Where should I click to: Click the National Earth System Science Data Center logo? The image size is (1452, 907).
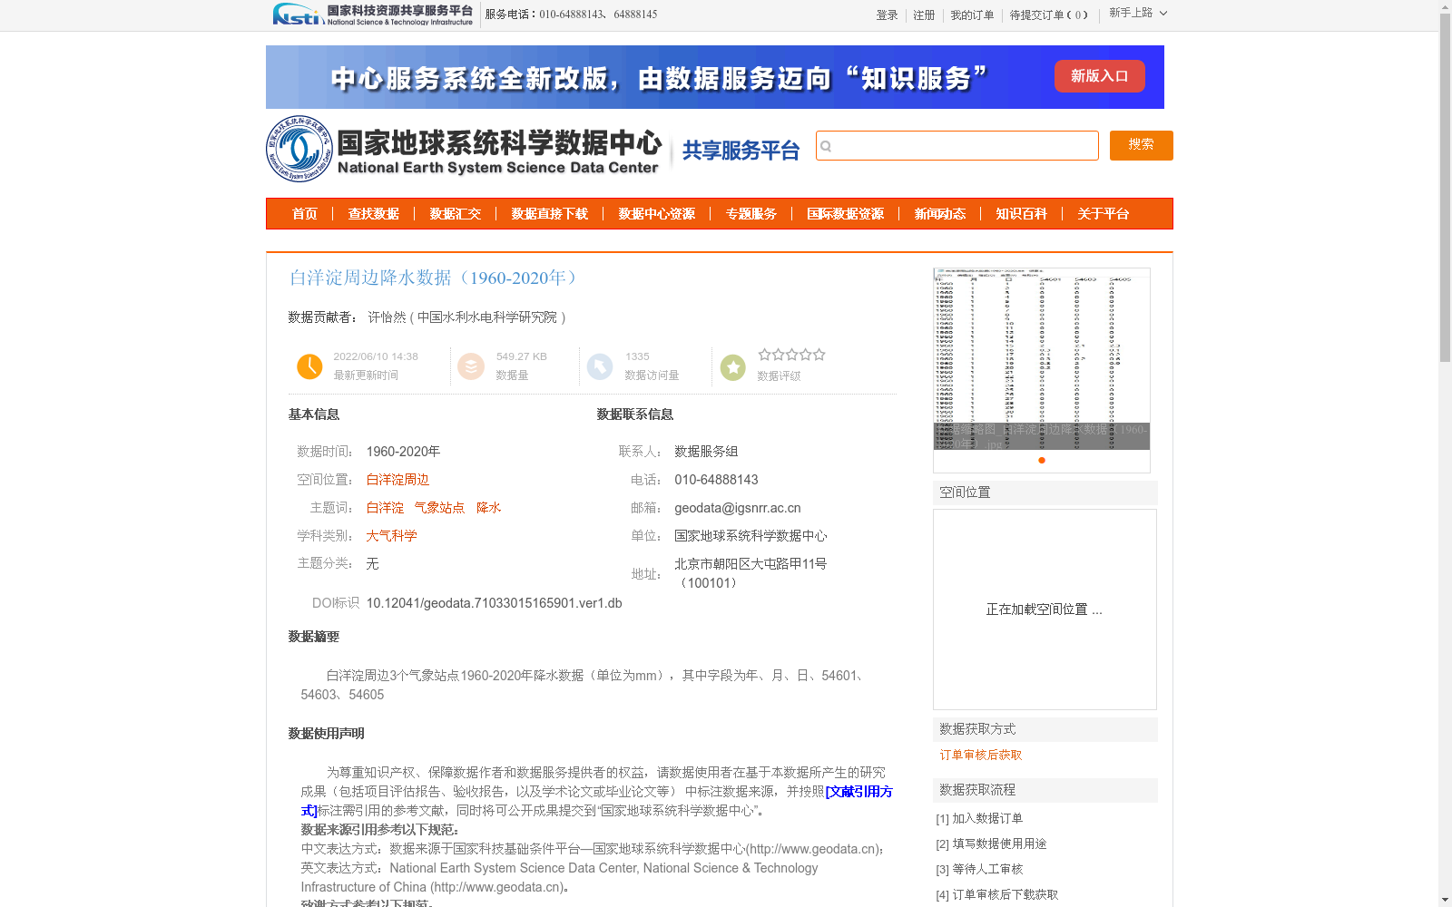(465, 149)
